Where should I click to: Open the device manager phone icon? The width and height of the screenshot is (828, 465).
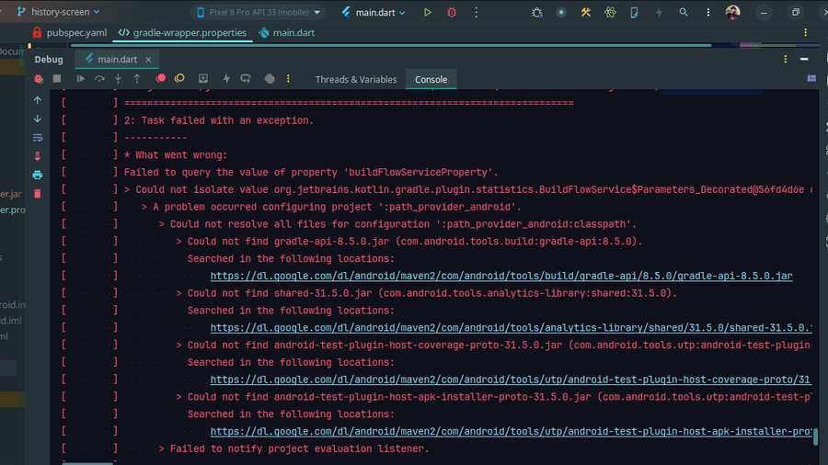(x=634, y=12)
